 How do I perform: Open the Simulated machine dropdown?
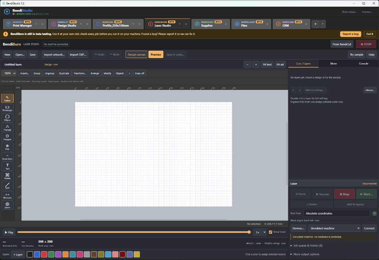(x=334, y=228)
